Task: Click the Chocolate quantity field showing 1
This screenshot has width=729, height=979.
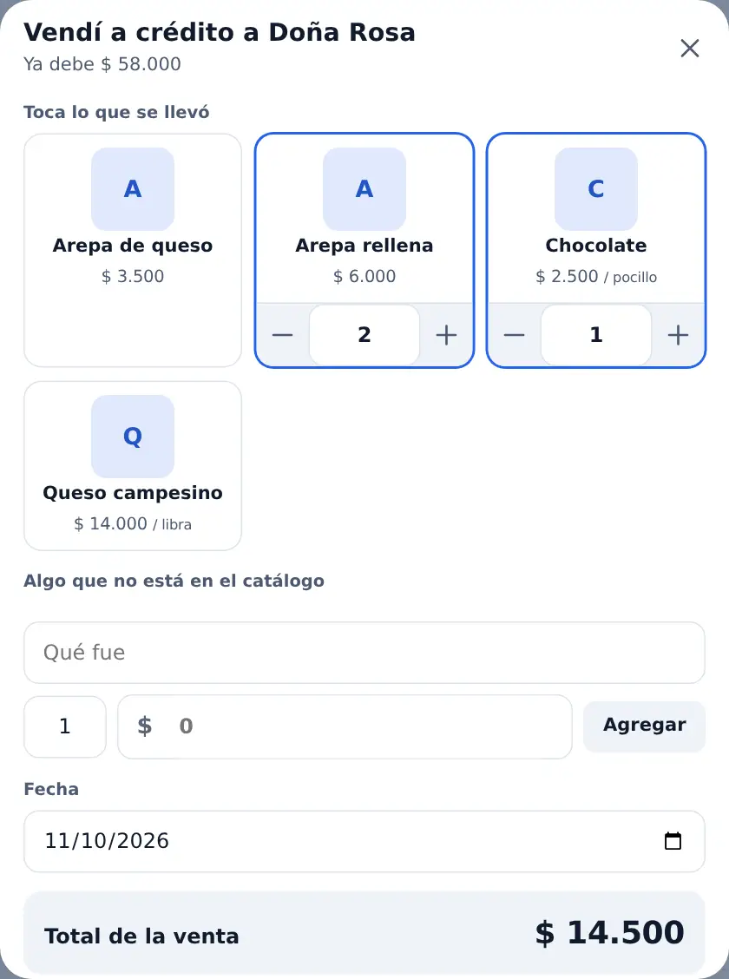Action: click(596, 335)
